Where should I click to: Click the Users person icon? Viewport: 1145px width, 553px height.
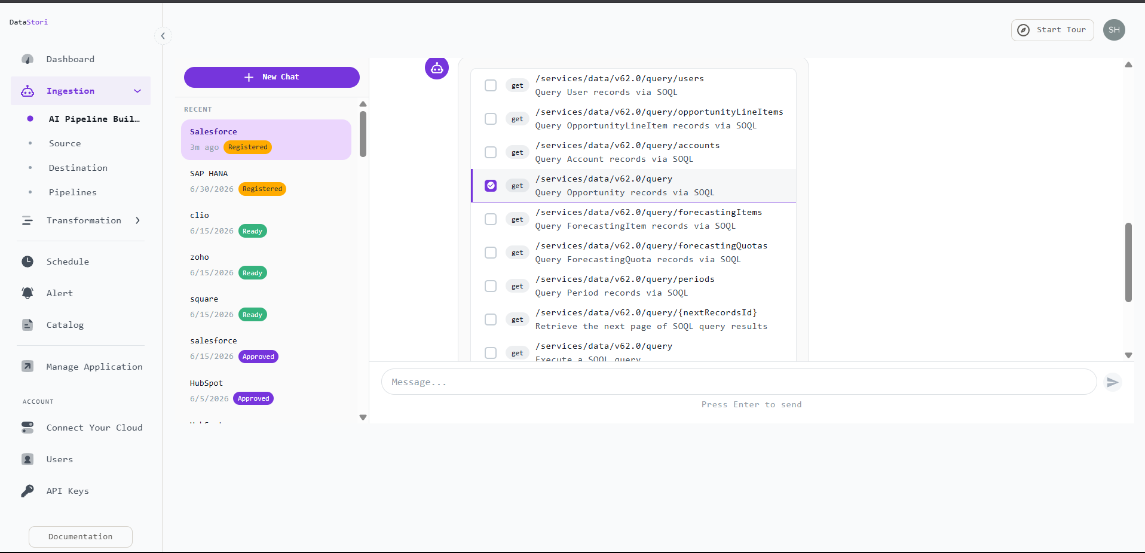27,459
